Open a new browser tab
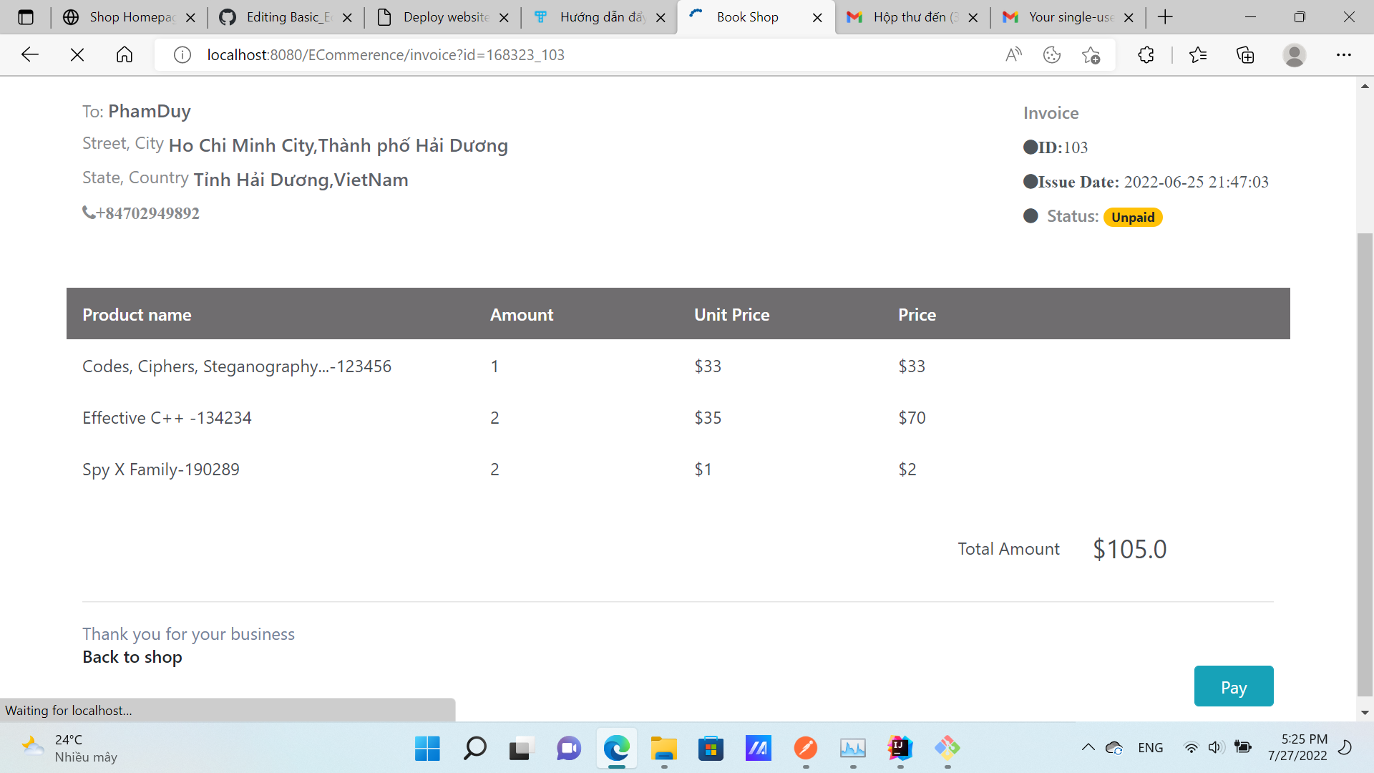This screenshot has width=1374, height=773. click(1165, 17)
